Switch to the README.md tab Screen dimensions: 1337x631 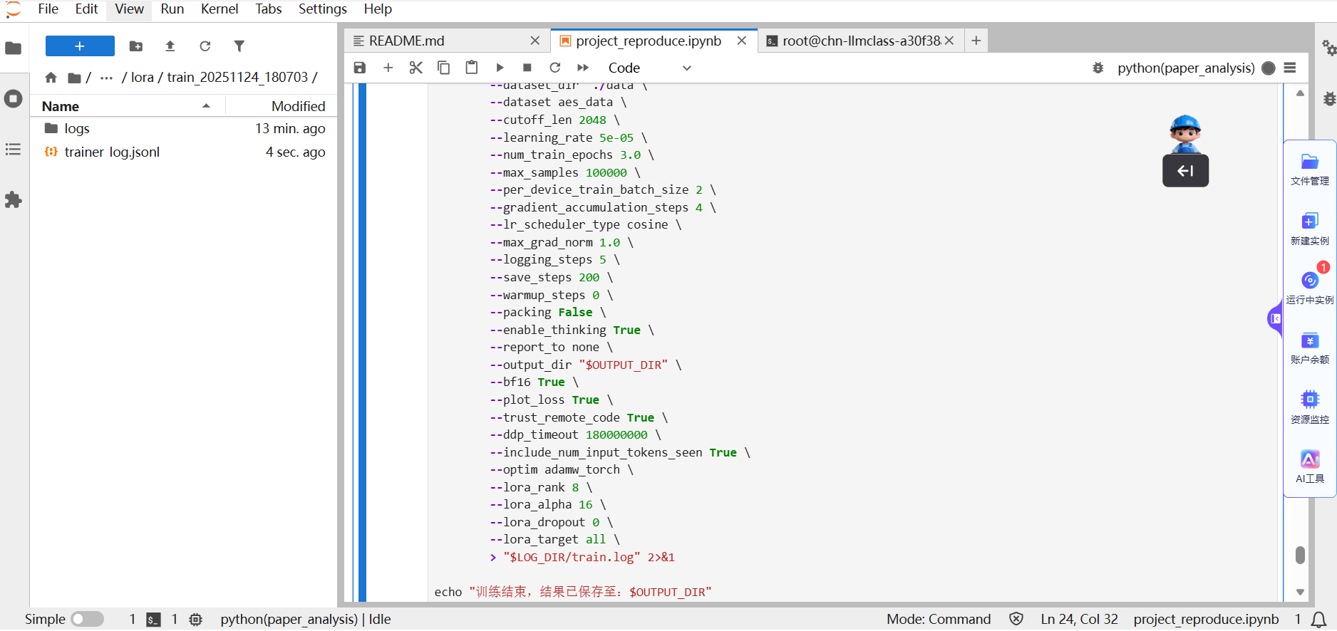pyautogui.click(x=407, y=41)
